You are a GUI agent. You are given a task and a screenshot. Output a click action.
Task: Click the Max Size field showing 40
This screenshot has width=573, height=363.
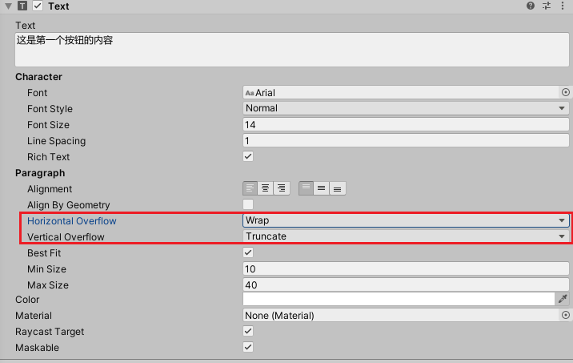click(x=406, y=284)
